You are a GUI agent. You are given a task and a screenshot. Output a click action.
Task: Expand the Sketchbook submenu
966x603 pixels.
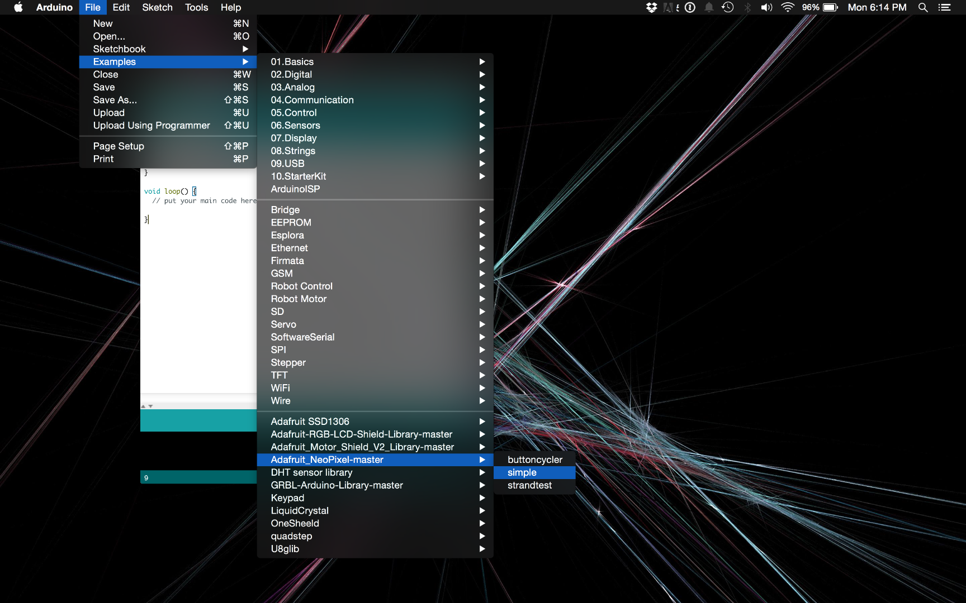[168, 49]
